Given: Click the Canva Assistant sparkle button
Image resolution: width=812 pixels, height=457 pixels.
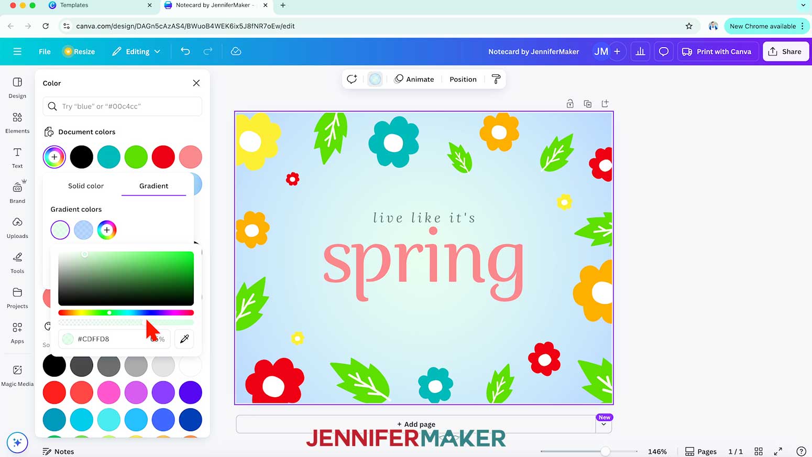Looking at the screenshot, I should [17, 442].
